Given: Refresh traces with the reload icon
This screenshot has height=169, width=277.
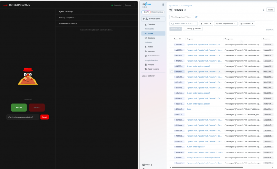Looking at the screenshot, I should coord(196,17).
